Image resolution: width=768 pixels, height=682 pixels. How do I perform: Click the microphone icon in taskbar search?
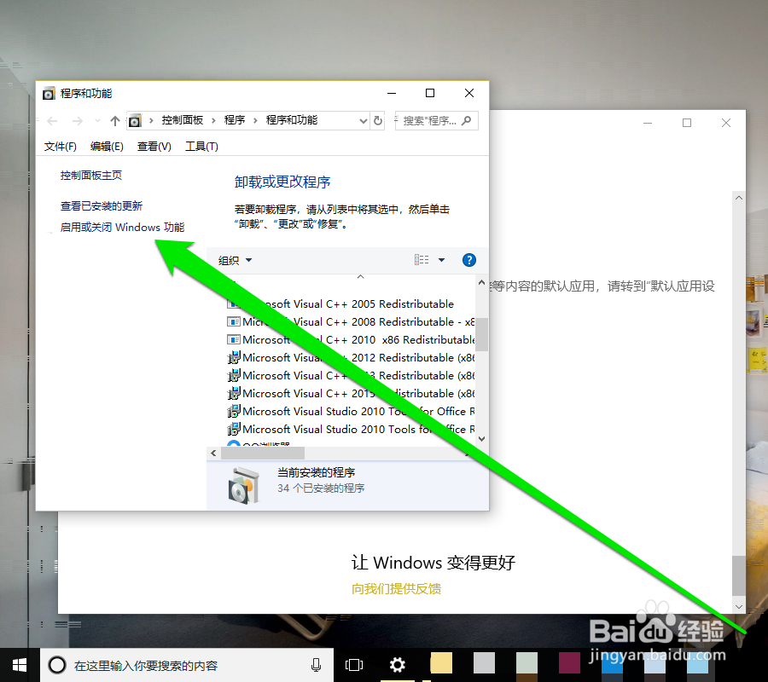click(317, 665)
